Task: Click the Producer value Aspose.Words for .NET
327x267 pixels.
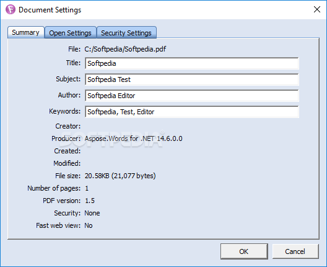Action: pos(134,138)
